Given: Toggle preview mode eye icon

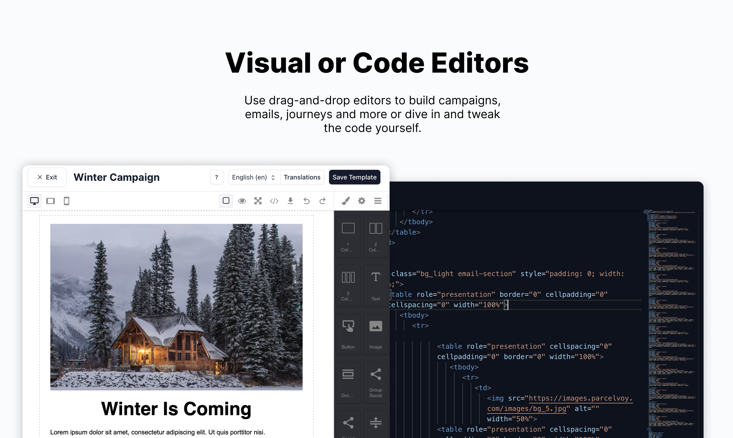Looking at the screenshot, I should (x=242, y=201).
